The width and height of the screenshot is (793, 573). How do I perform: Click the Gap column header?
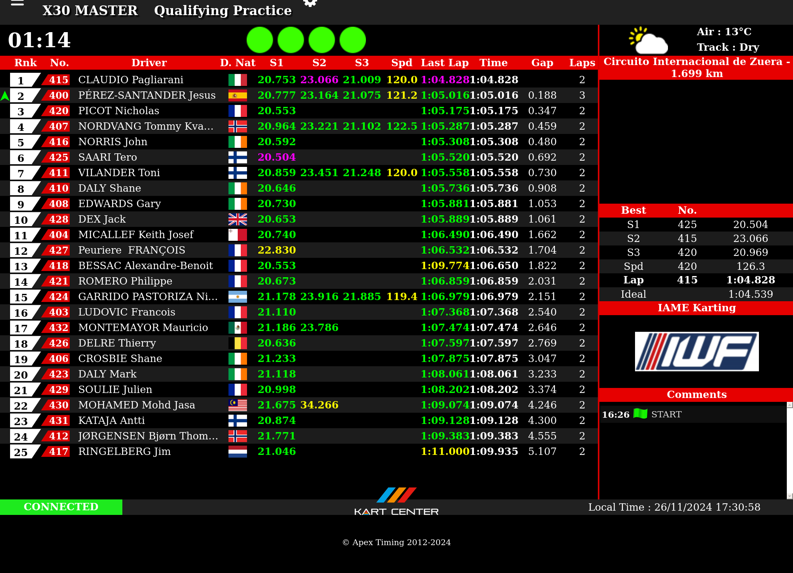coord(542,63)
